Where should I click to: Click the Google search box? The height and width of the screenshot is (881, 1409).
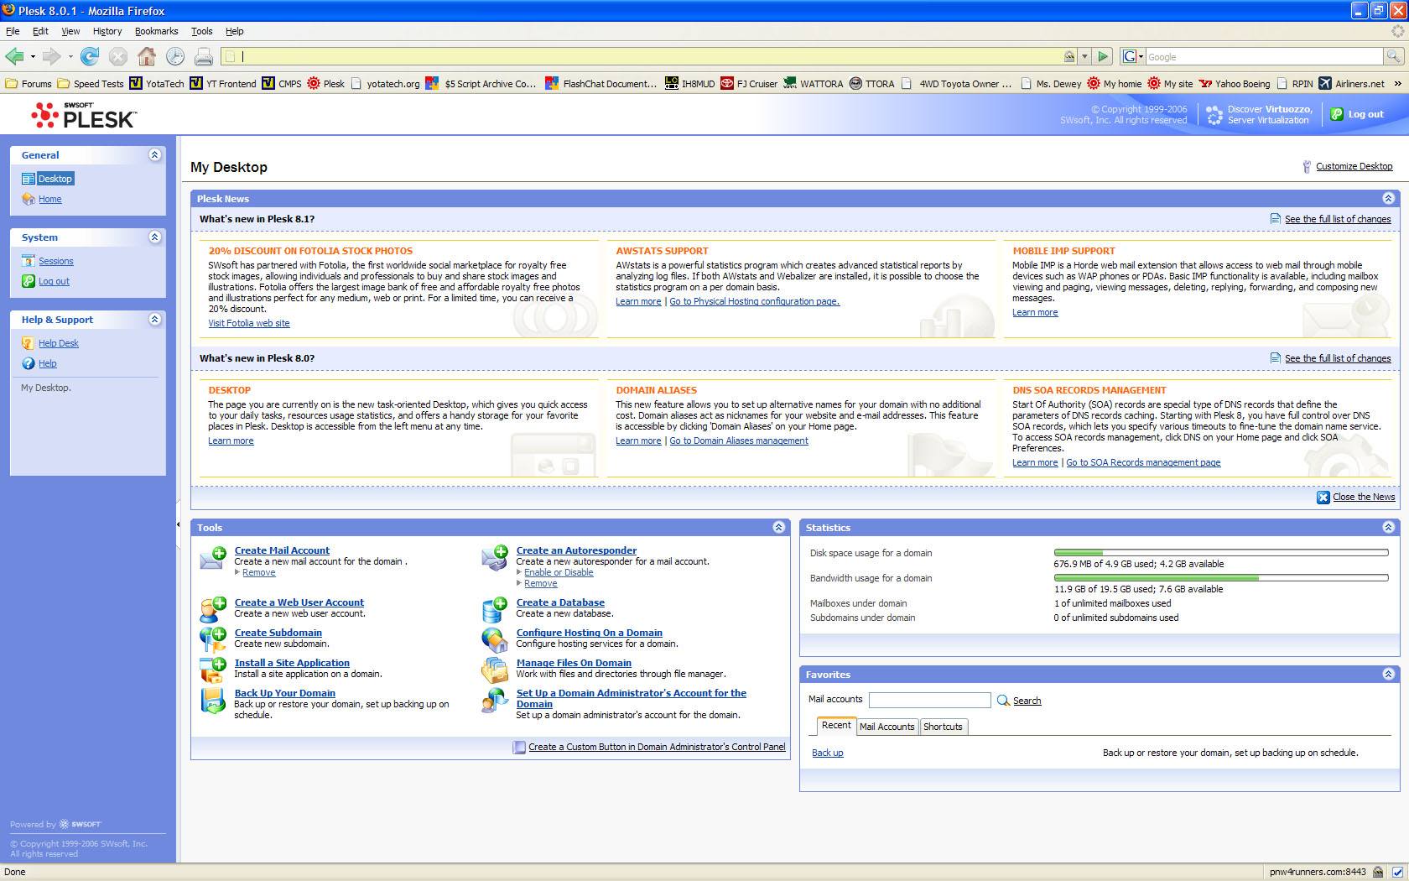[1264, 56]
